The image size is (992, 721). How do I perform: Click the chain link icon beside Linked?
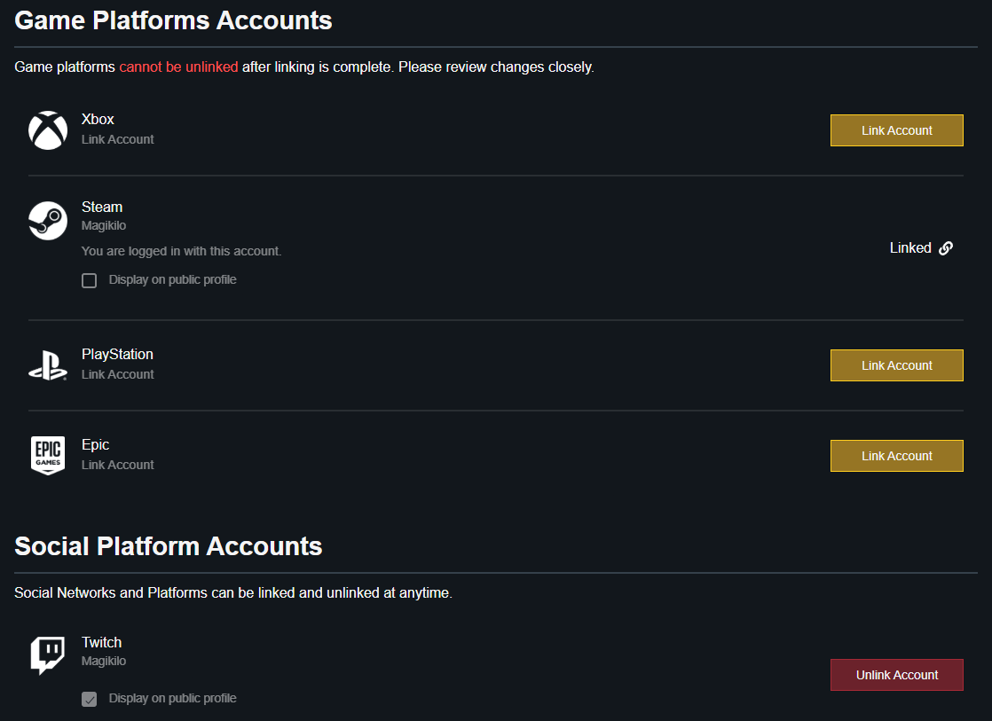point(946,248)
